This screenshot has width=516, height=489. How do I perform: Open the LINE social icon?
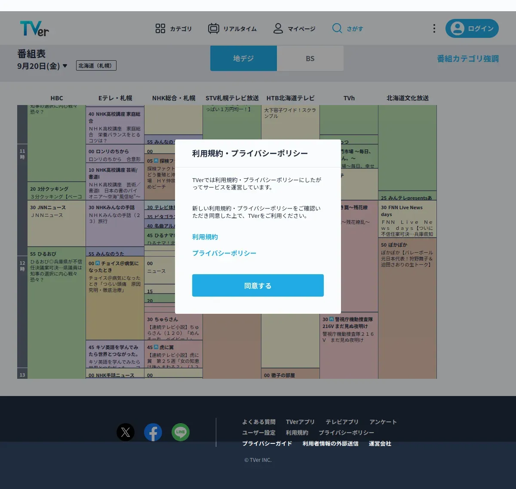(181, 432)
